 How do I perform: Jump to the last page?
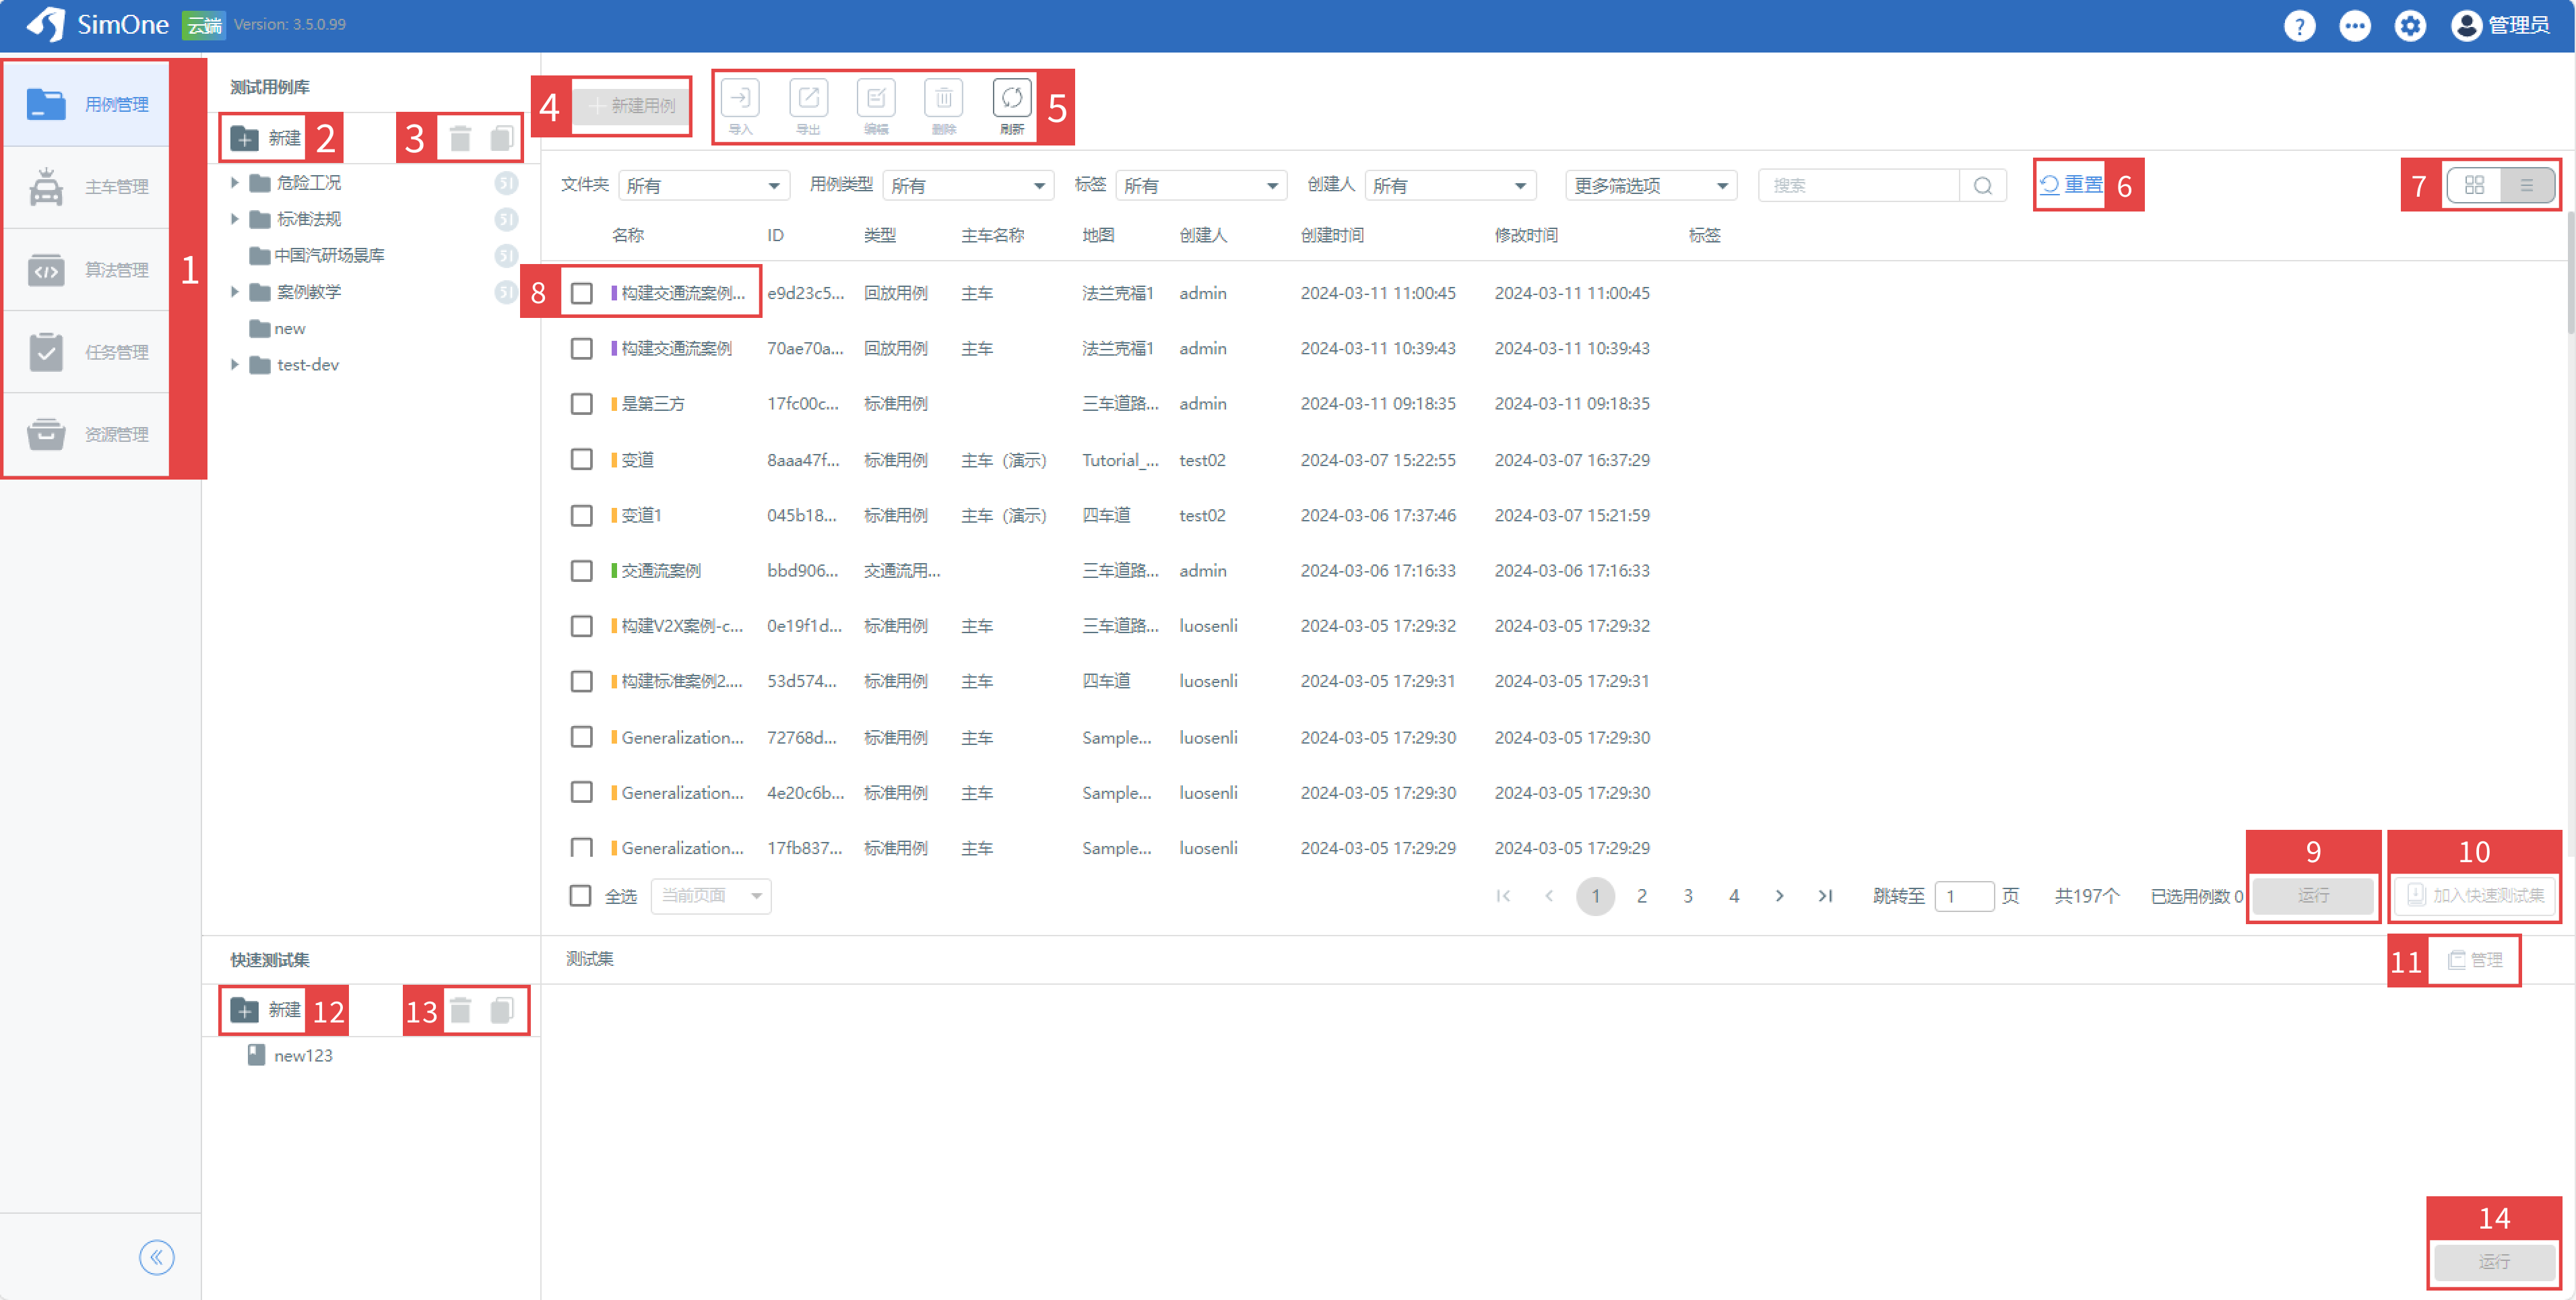pyautogui.click(x=1826, y=896)
